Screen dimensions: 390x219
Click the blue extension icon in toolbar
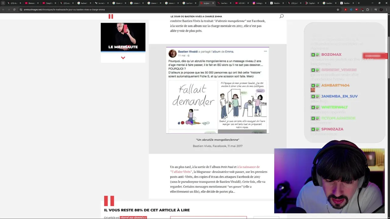tap(351, 9)
